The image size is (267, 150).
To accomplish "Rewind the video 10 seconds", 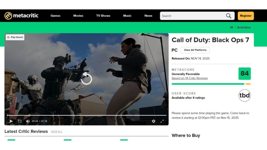I will pos(20,121).
